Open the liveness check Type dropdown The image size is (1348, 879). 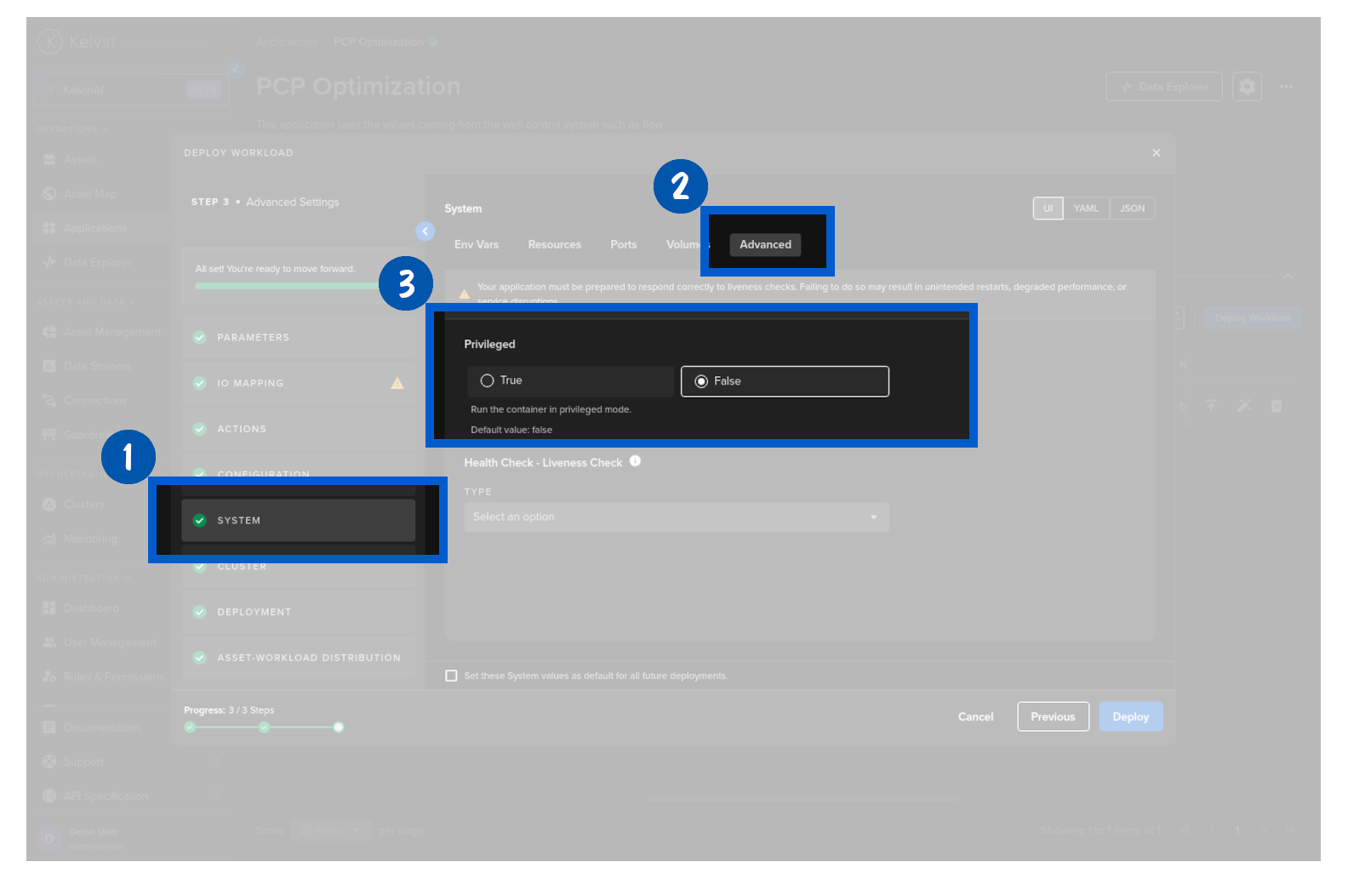click(x=676, y=517)
